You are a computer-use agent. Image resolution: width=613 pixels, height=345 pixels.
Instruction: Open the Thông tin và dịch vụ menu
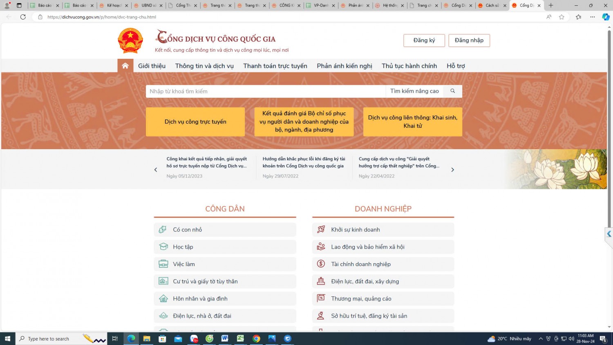click(x=204, y=66)
